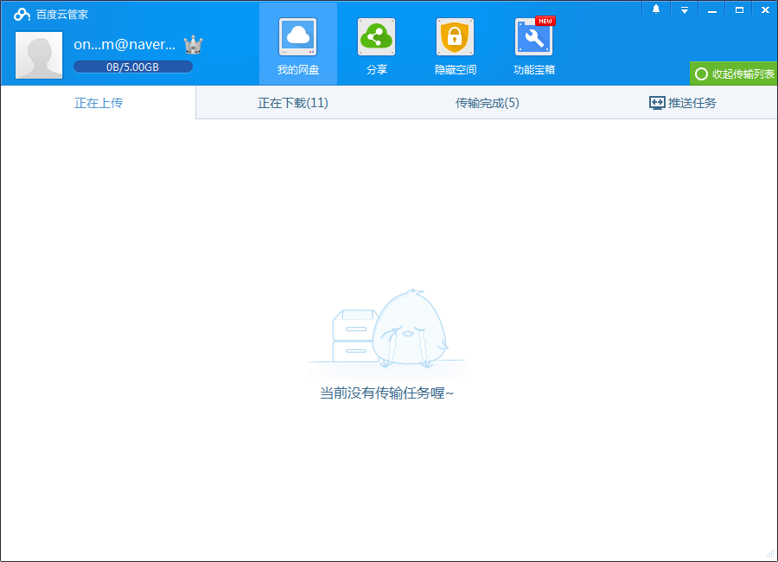Click the crown membership icon

click(x=193, y=45)
